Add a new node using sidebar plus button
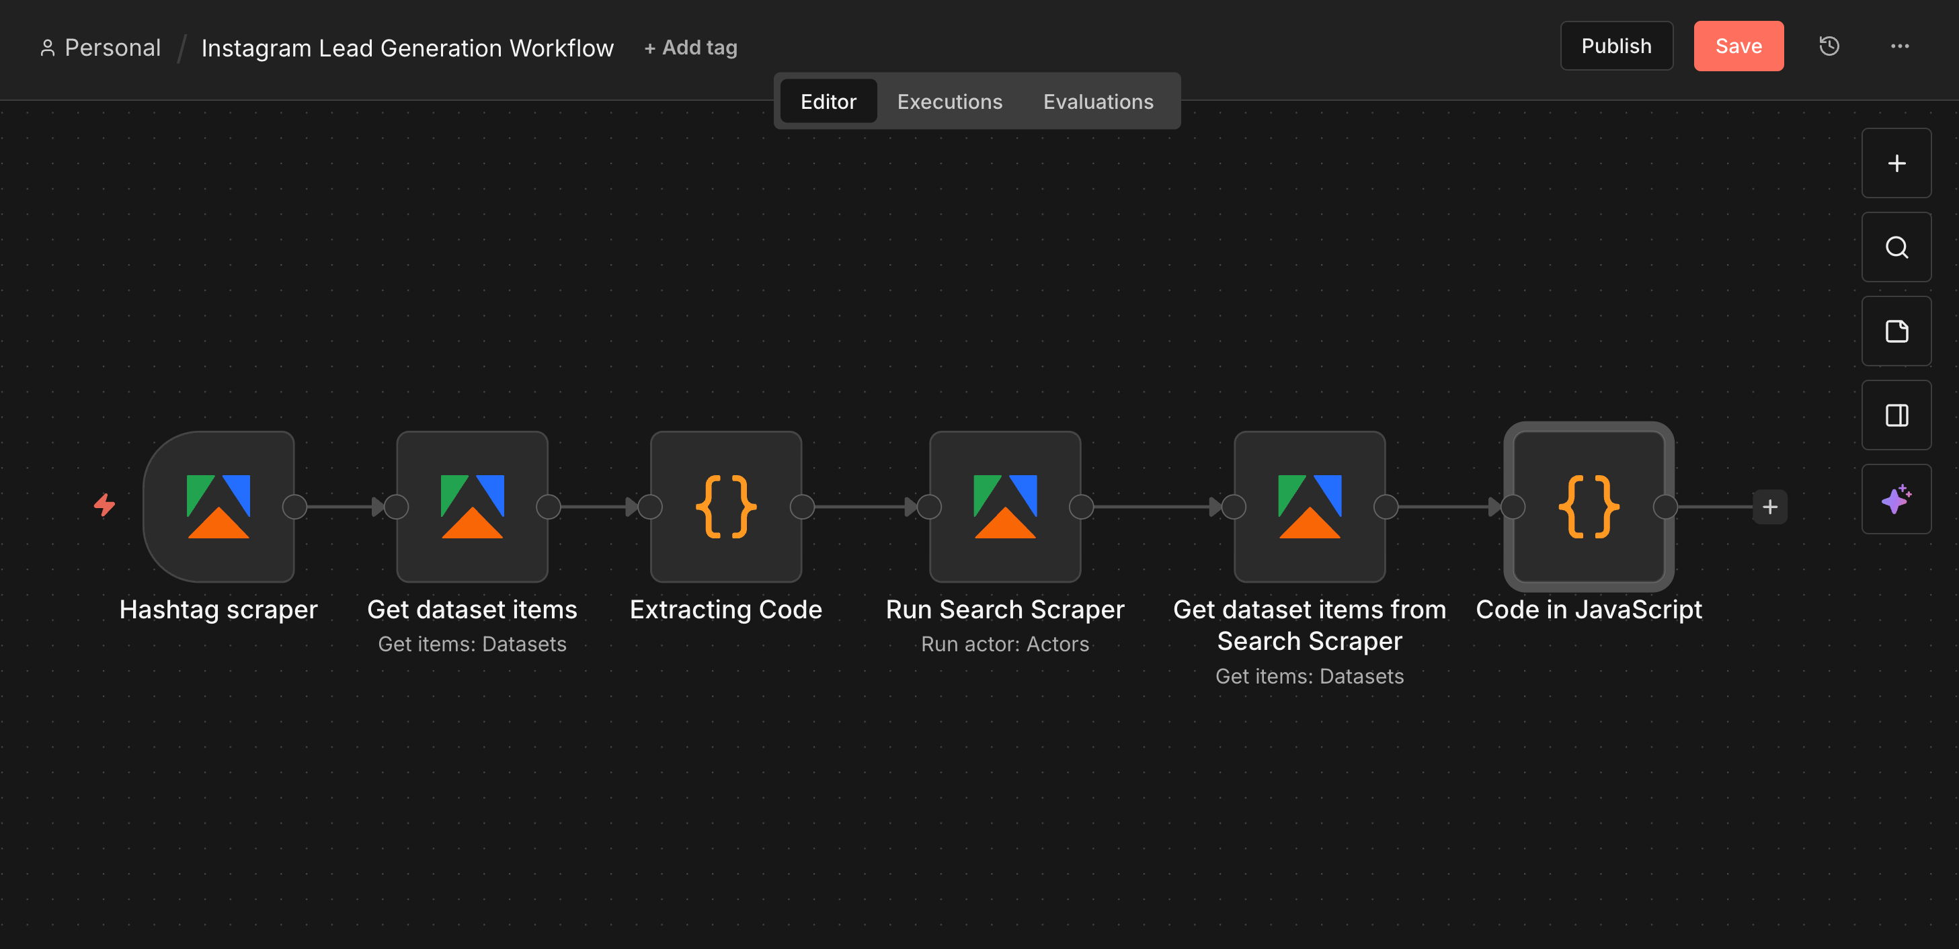 [1896, 163]
